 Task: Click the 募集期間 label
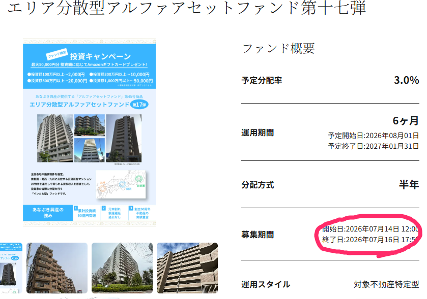tap(258, 235)
